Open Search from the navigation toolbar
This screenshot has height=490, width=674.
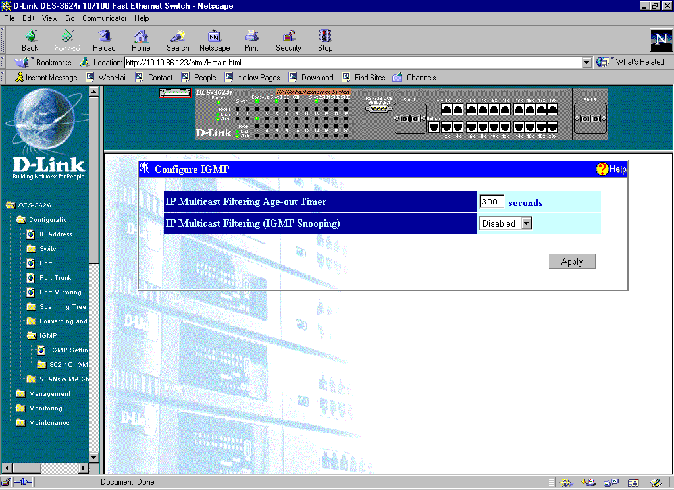178,37
